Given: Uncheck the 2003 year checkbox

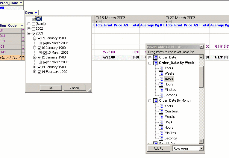Looking at the screenshot, I should tap(34, 34).
